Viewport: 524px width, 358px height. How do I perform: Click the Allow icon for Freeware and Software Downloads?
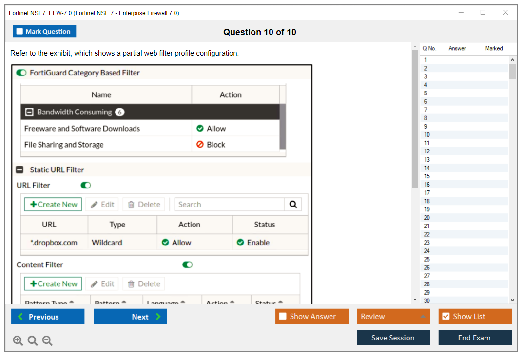(x=200, y=129)
